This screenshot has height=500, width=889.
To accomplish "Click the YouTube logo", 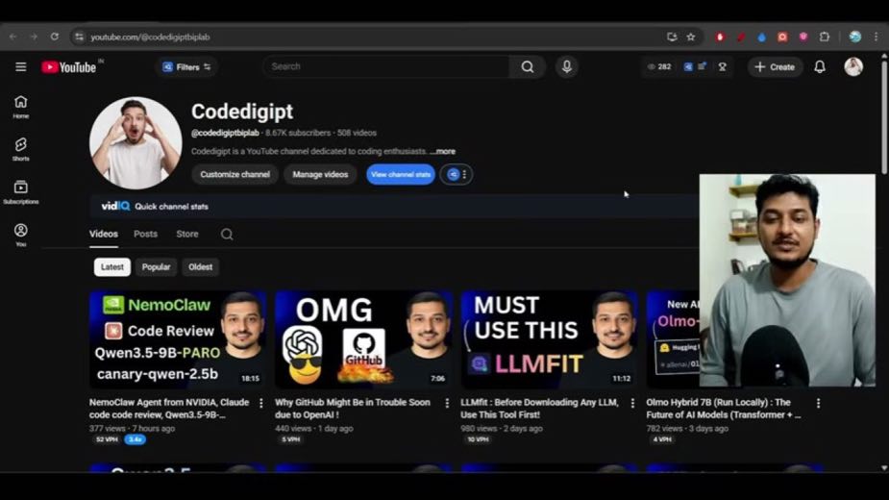I will 68,67.
